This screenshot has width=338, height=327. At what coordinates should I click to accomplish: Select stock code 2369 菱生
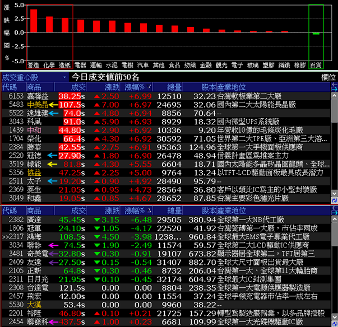(x=16, y=190)
